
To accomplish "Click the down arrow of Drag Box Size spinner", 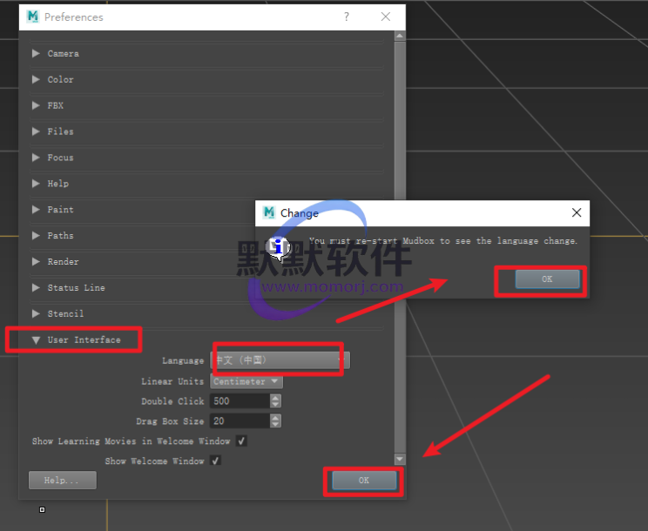I will pyautogui.click(x=276, y=425).
